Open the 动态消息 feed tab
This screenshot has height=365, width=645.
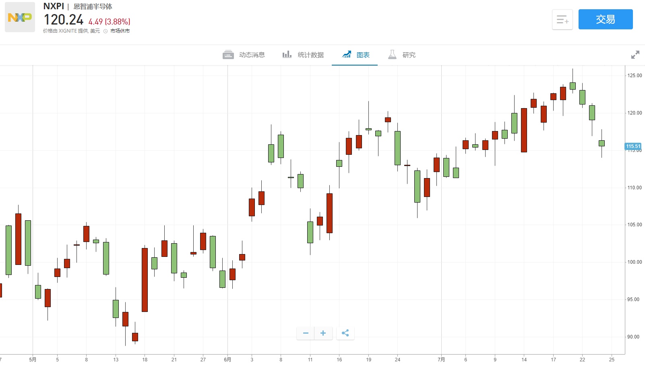tap(244, 55)
